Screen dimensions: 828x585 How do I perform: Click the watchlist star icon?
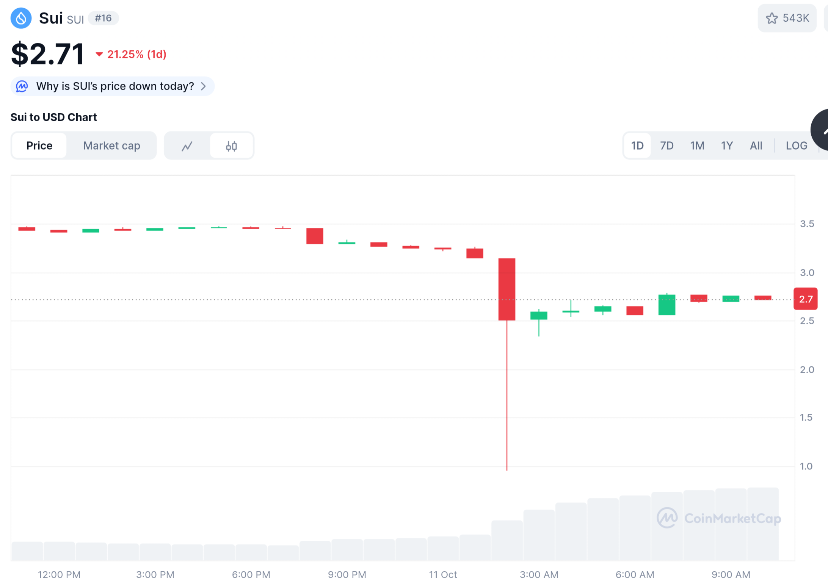point(772,18)
